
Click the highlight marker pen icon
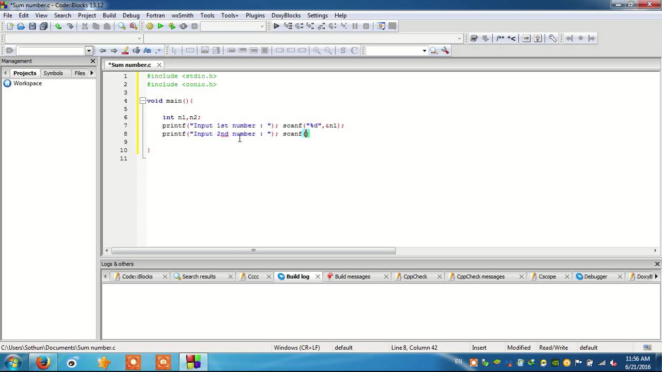pyautogui.click(x=125, y=51)
